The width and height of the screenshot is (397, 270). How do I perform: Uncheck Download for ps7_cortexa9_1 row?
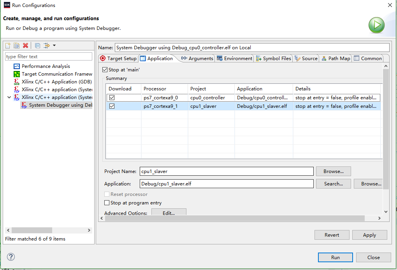112,106
